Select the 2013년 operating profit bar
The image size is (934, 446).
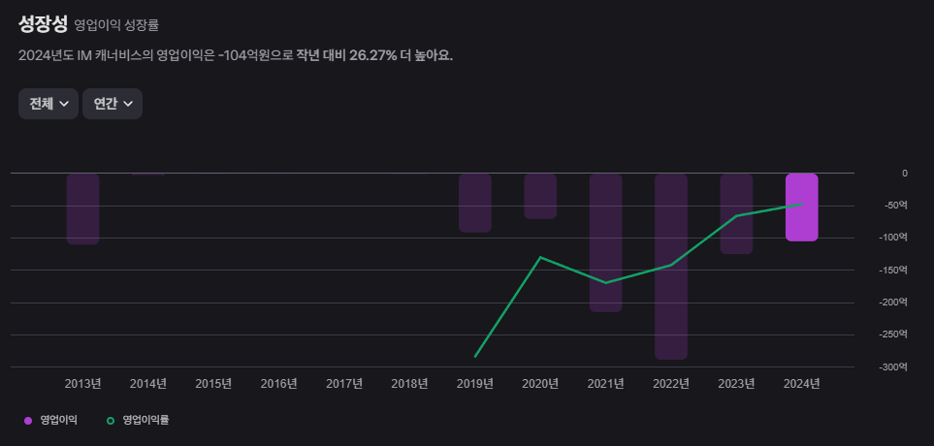pos(82,209)
